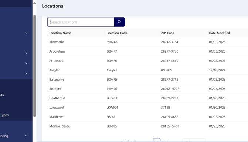Focus the Search Locations input field
Viewport: 248px width, 142px height.
(x=81, y=22)
